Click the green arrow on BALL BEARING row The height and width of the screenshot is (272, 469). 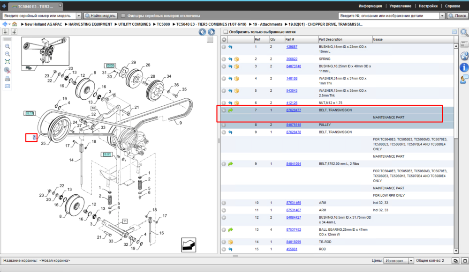(x=231, y=229)
